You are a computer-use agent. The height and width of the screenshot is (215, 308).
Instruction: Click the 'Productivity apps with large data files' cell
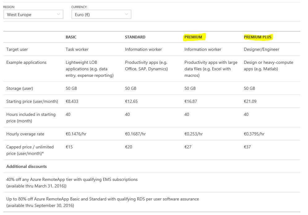[x=211, y=69]
